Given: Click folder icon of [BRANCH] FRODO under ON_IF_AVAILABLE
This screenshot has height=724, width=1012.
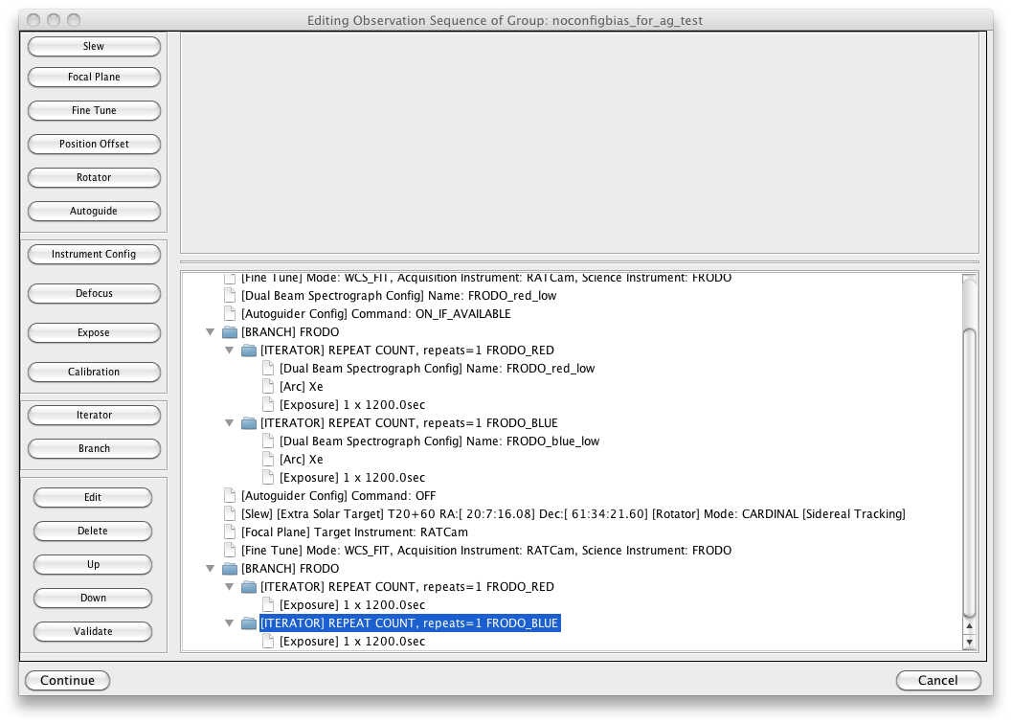Looking at the screenshot, I should pyautogui.click(x=230, y=332).
